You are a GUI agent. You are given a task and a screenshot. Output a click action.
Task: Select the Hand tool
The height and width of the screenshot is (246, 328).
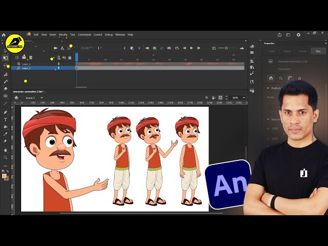point(6,150)
